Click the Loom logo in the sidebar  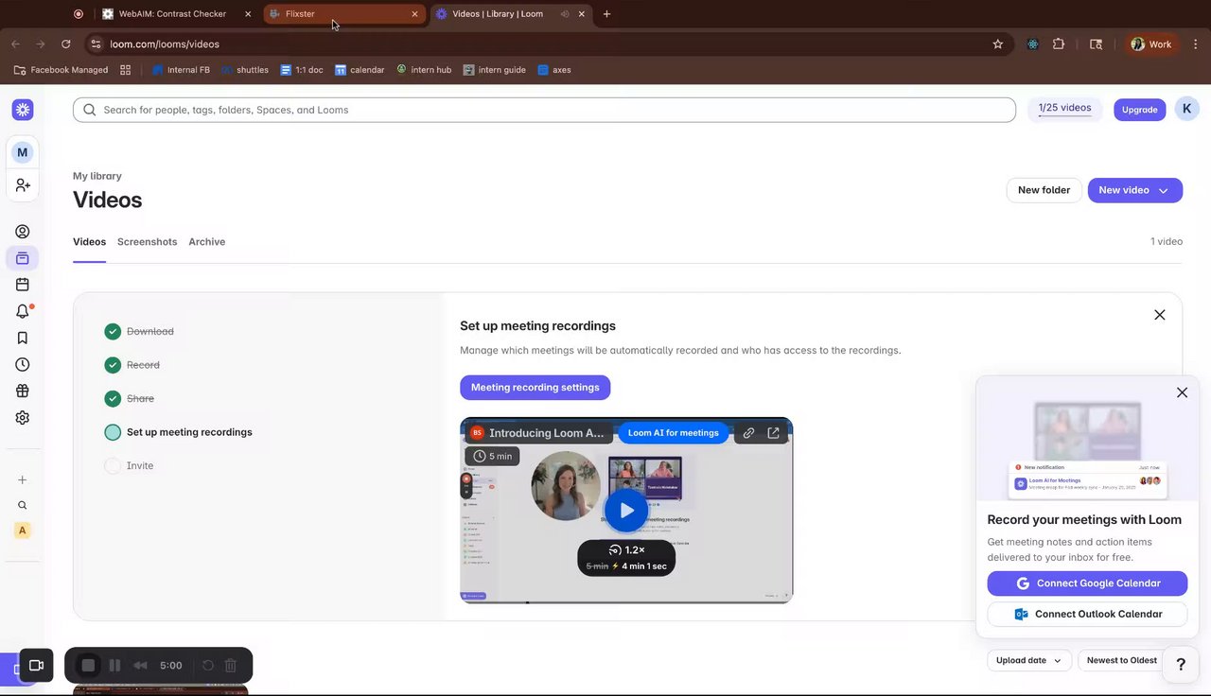click(23, 110)
